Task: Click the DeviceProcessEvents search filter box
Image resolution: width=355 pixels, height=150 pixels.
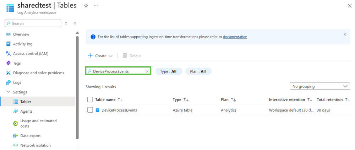Action: (118, 71)
